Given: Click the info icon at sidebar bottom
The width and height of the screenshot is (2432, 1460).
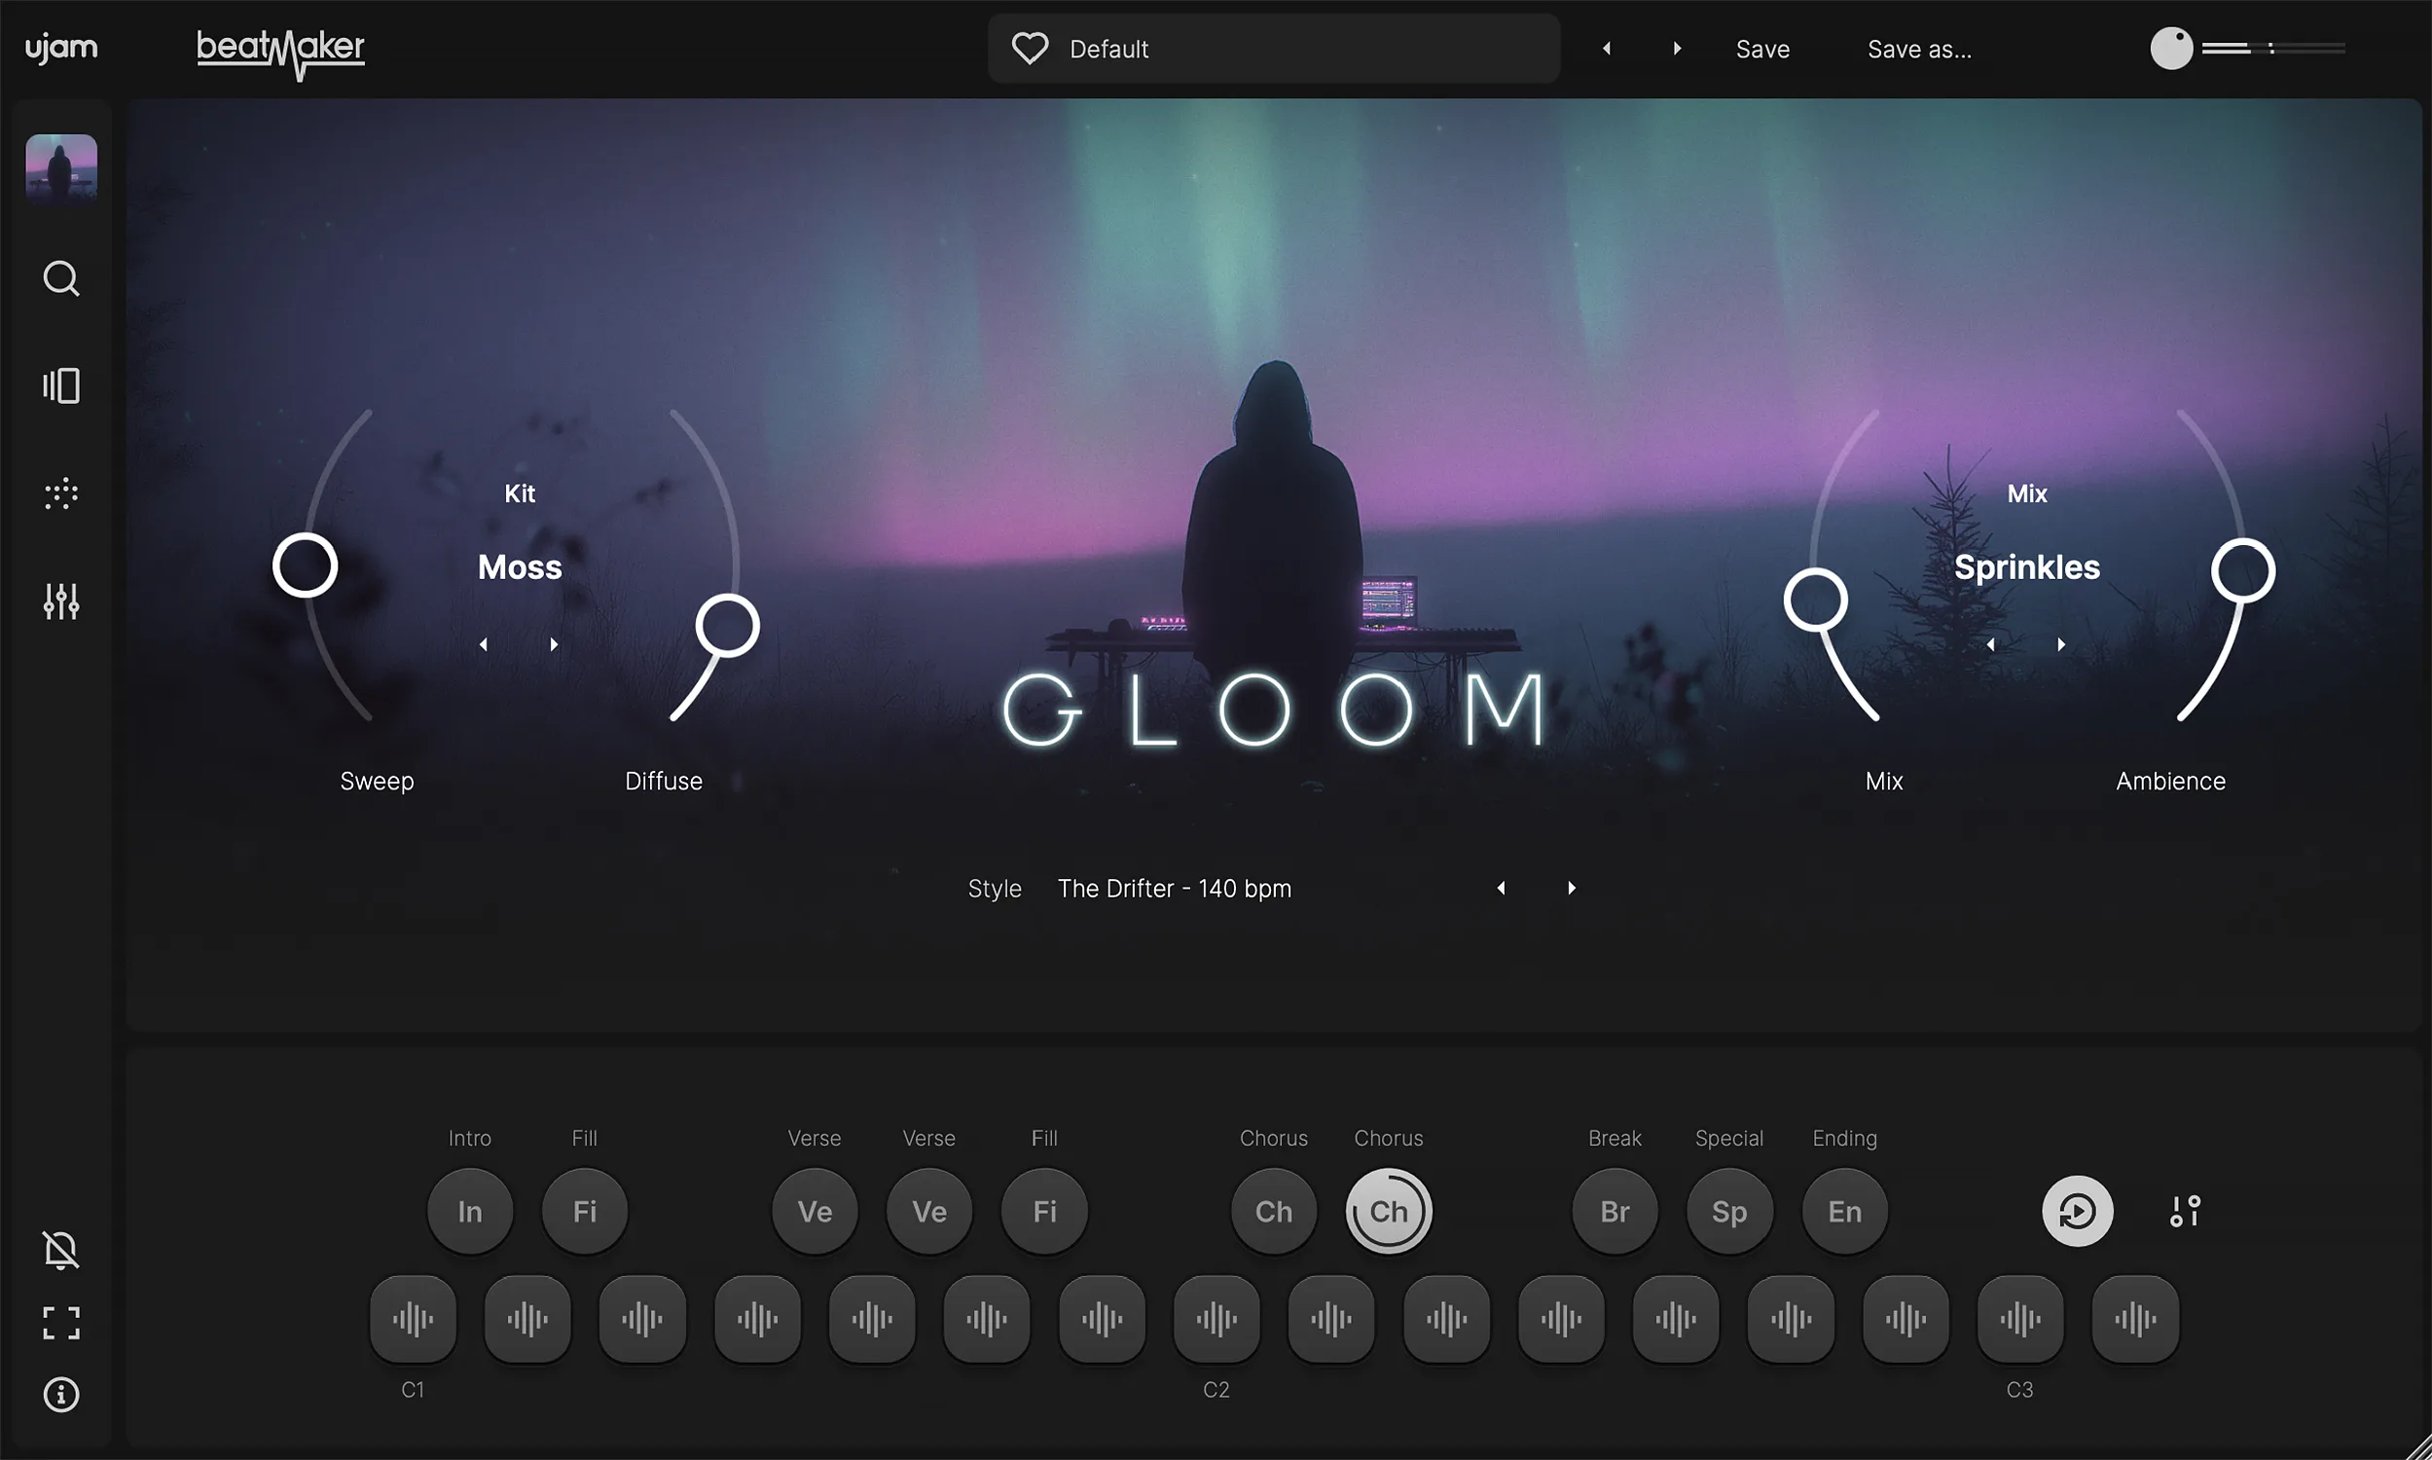Looking at the screenshot, I should (61, 1395).
